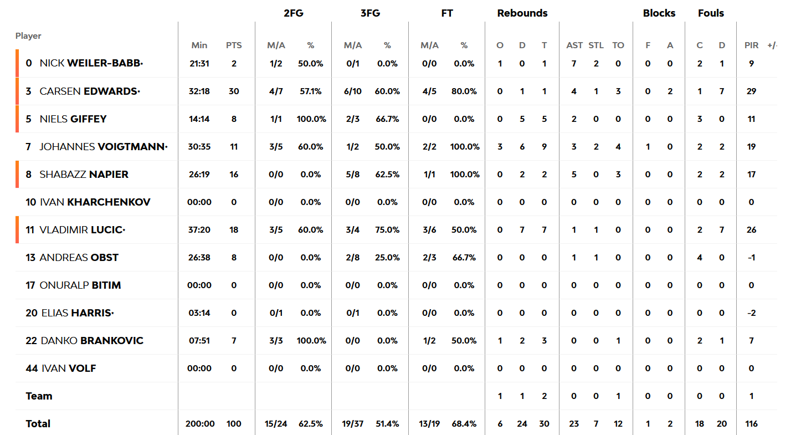
Task: Open Carsen Edwards player link
Action: [x=89, y=91]
